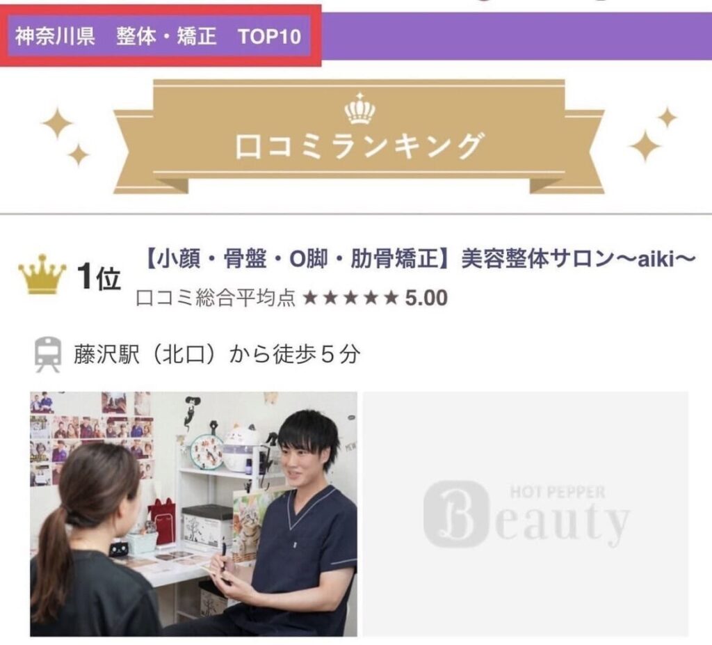Screen dimensions: 712x645
Task: Click the 5.00 review score
Action: 426,298
